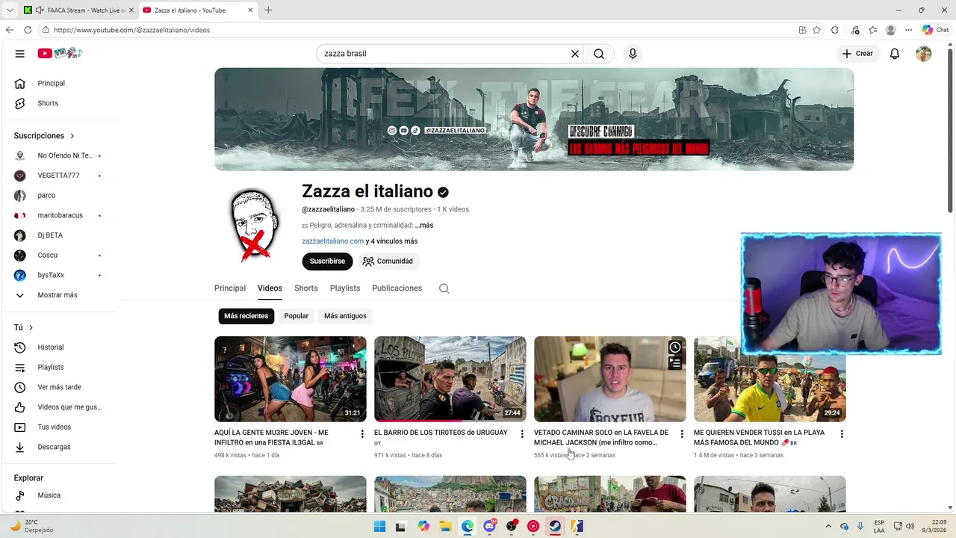
Task: Switch to channel Playlists tab
Action: coord(345,288)
